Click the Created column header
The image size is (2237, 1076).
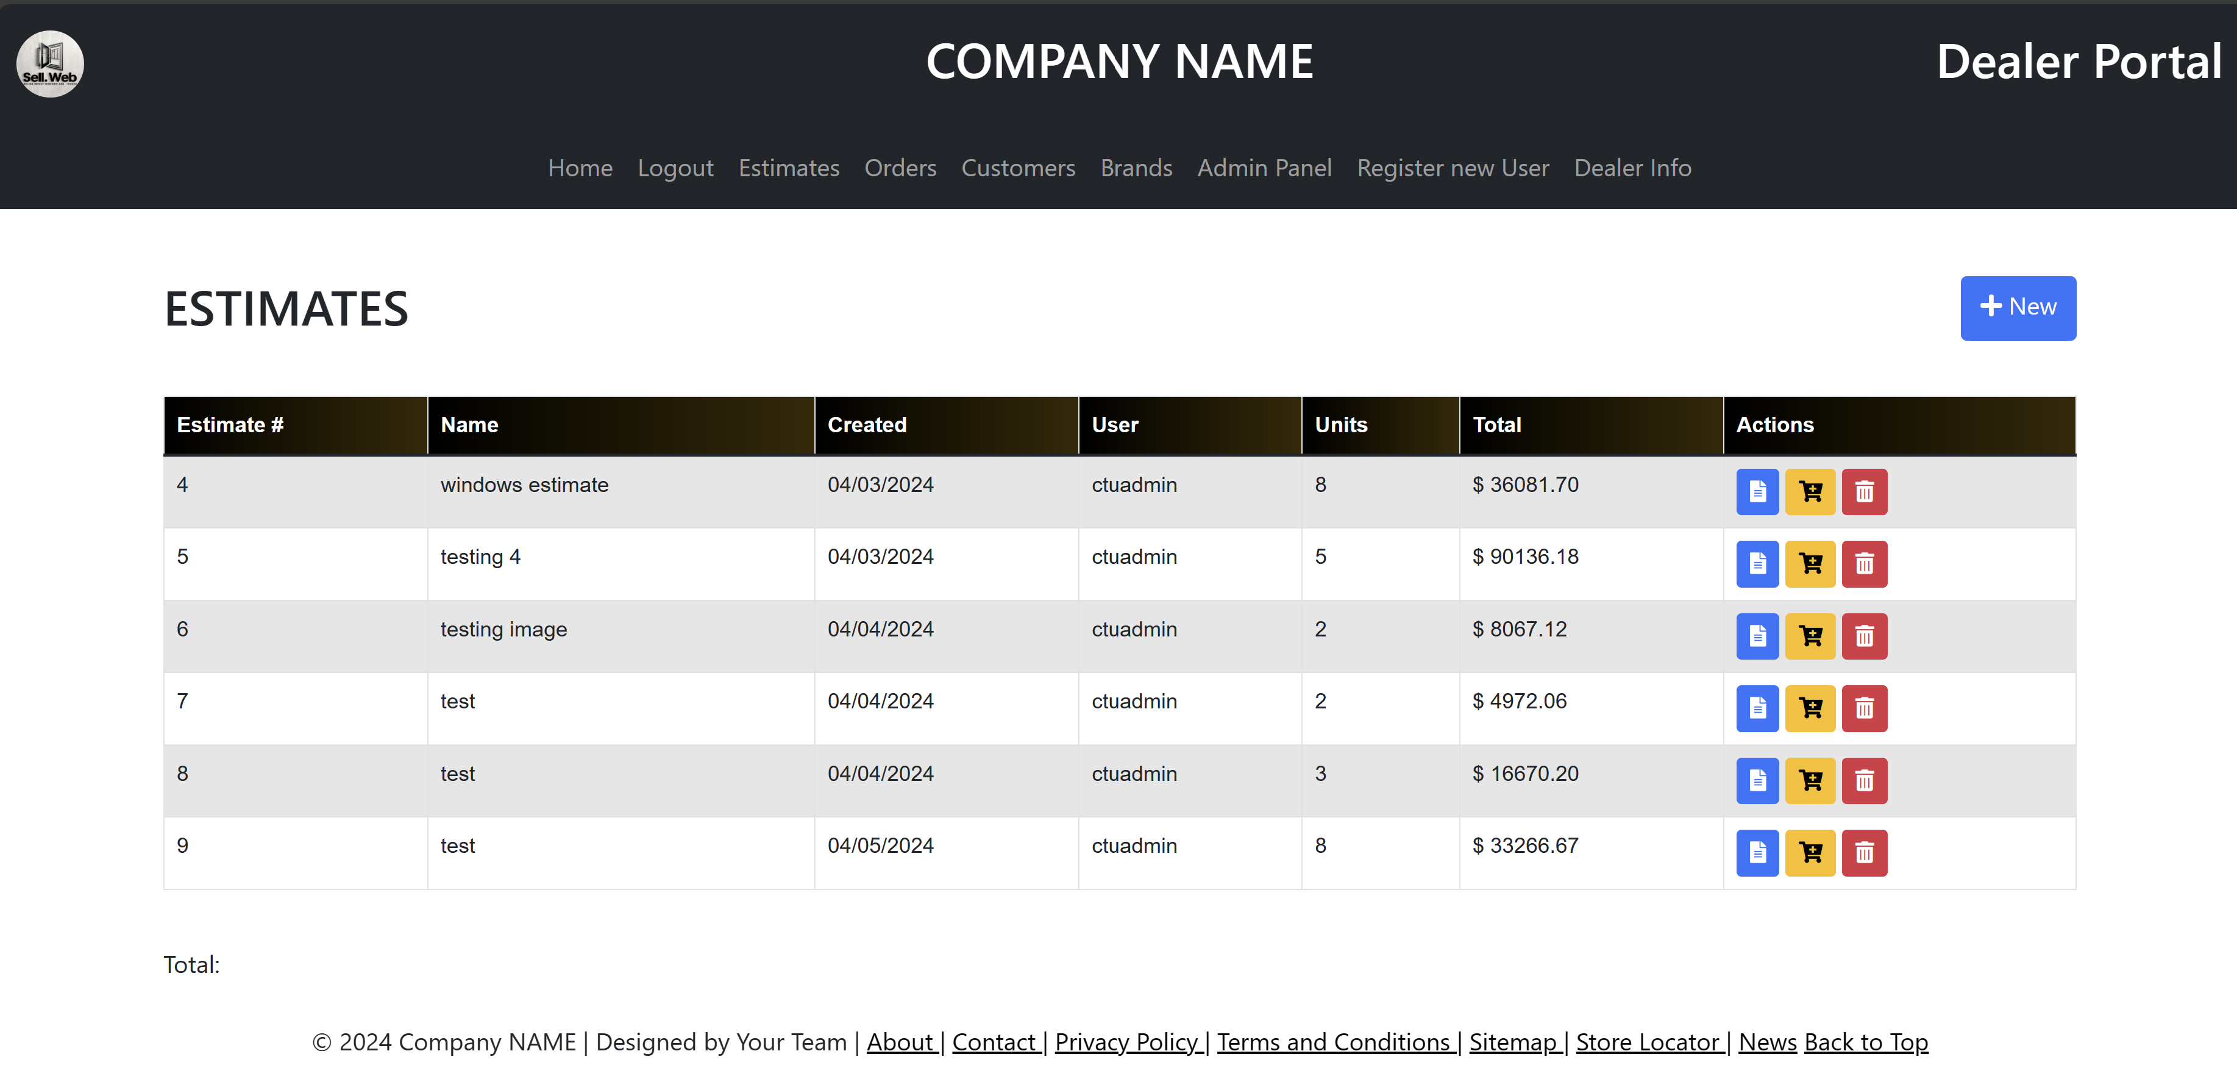click(x=866, y=425)
